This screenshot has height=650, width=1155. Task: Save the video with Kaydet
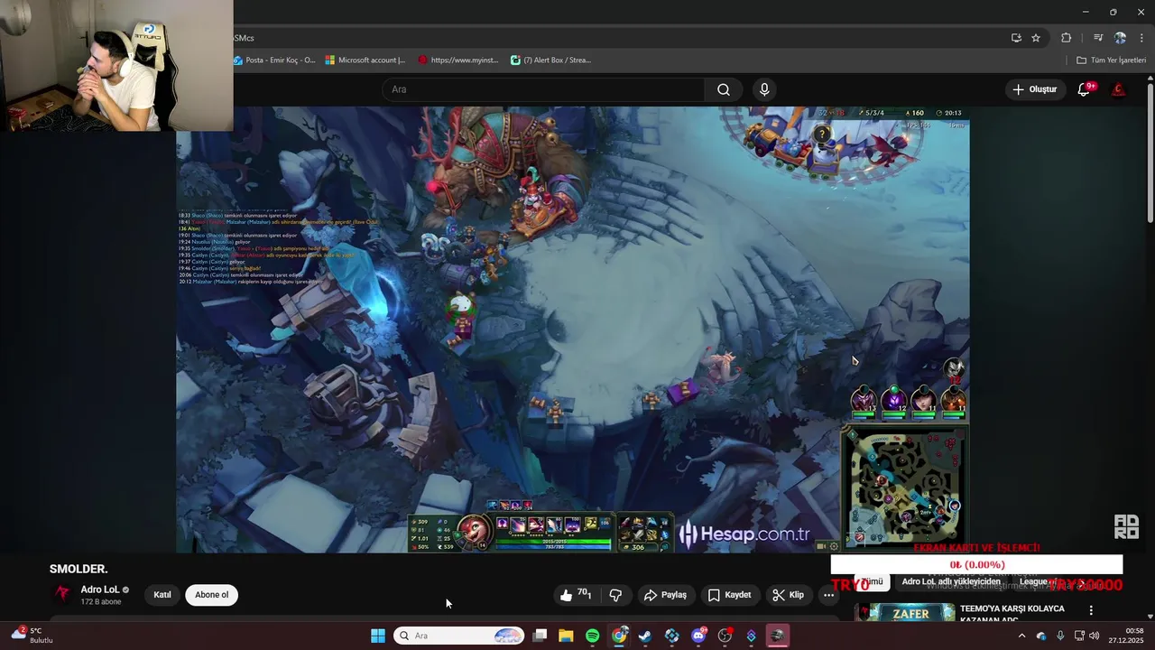point(729,595)
